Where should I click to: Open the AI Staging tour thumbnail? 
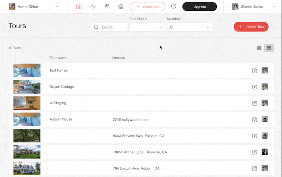(27, 103)
